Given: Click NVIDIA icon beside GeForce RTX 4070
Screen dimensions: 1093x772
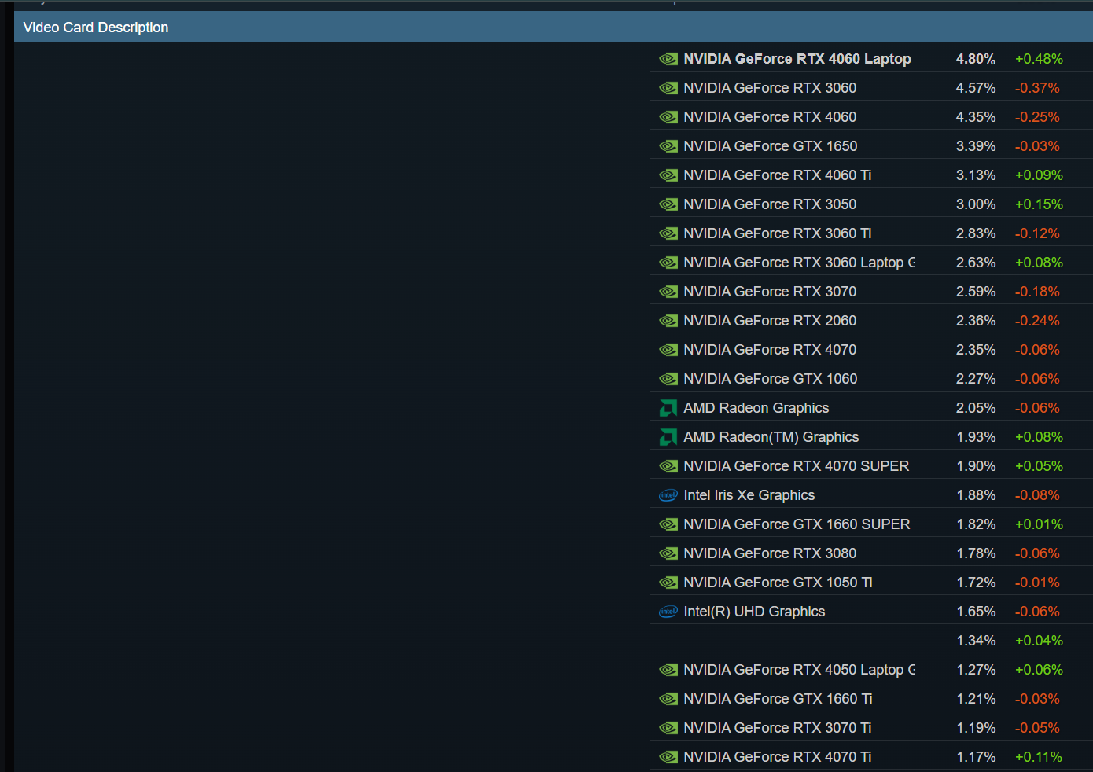Looking at the screenshot, I should point(668,350).
